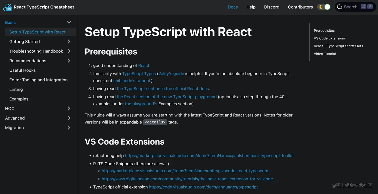
Task: Open the infeng vscode-react-typescript marketplace link
Action: click(185, 171)
